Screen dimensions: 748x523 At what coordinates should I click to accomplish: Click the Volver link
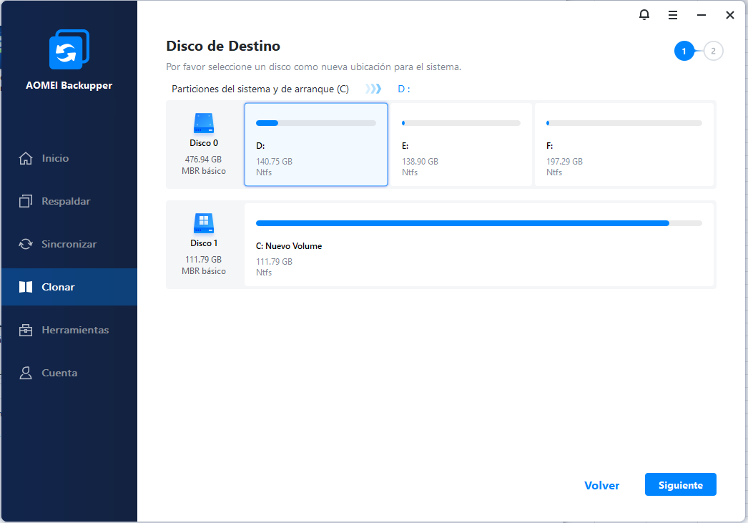(601, 485)
